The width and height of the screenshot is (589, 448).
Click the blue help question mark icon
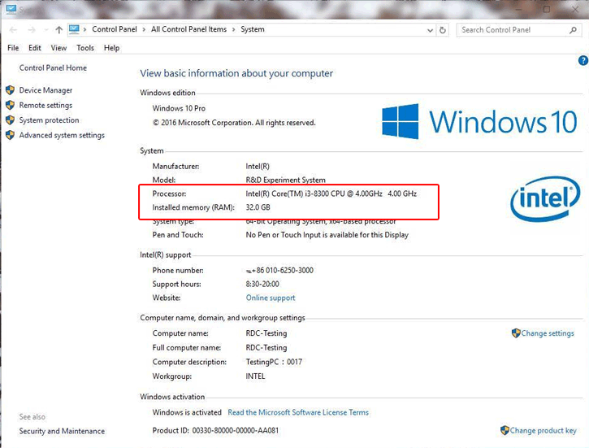click(583, 60)
